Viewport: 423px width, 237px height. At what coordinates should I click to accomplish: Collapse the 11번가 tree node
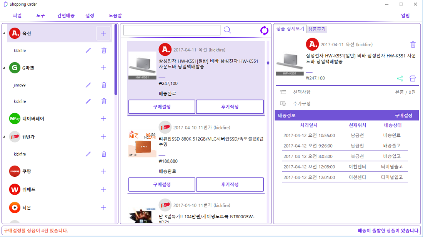(x=4, y=137)
